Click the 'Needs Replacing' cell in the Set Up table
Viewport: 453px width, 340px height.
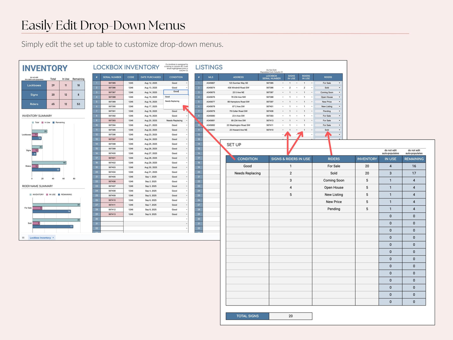[247, 173]
